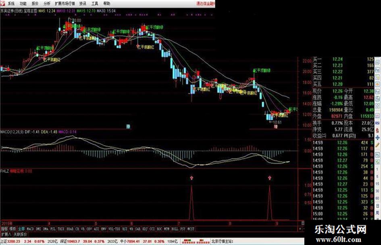Image resolution: width=381 pixels, height=245 pixels.
Task: Click the 买一 price 12.24
Action: [x=337, y=59]
